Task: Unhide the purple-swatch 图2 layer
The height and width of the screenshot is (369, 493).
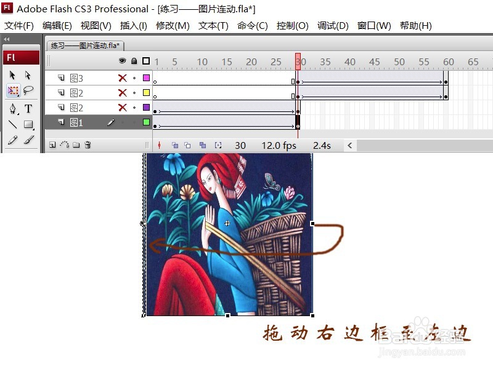Action: point(123,108)
